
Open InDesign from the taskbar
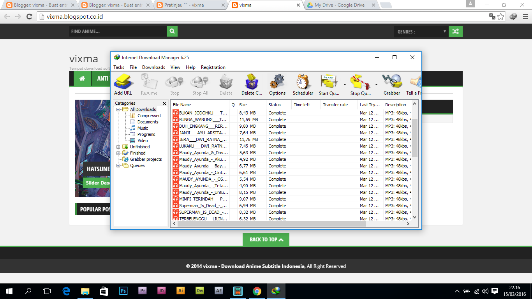click(x=161, y=291)
